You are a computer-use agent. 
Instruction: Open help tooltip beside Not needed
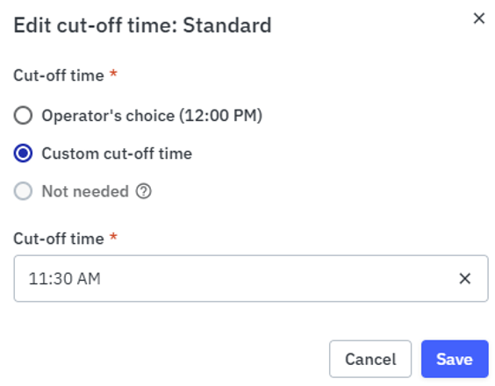[144, 191]
